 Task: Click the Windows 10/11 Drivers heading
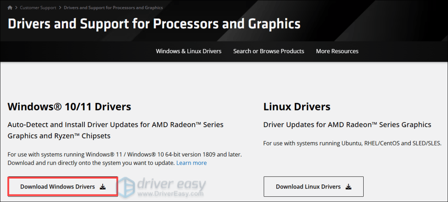point(69,107)
